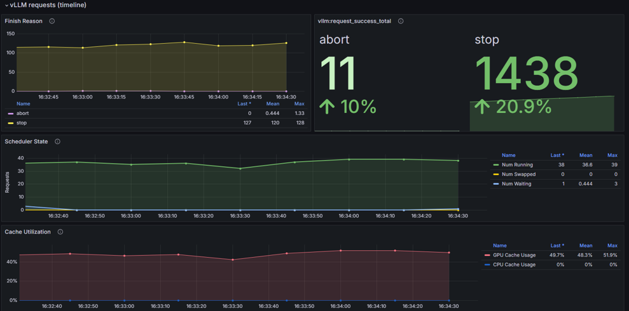Sort Scheduler State legend by Mean column
This screenshot has height=311, width=629.
click(587, 155)
